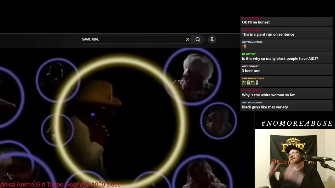Clear the search box with the X icon
335x188 pixels.
tap(188, 39)
